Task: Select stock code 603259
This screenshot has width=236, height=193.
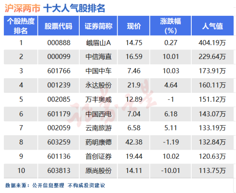Action: [x=59, y=142]
